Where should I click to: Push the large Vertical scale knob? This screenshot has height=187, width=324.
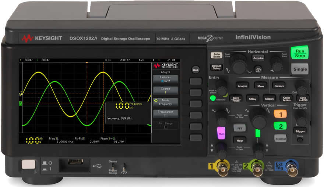(259, 119)
